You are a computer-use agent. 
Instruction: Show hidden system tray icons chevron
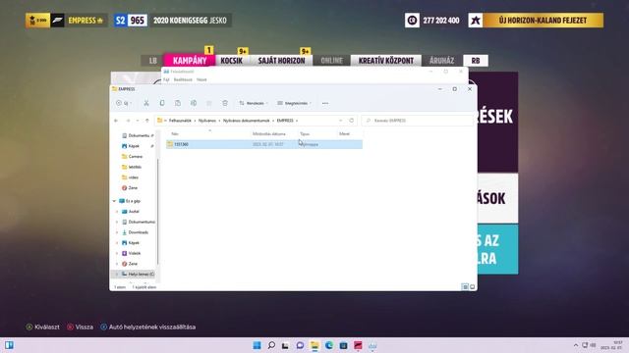(x=576, y=345)
